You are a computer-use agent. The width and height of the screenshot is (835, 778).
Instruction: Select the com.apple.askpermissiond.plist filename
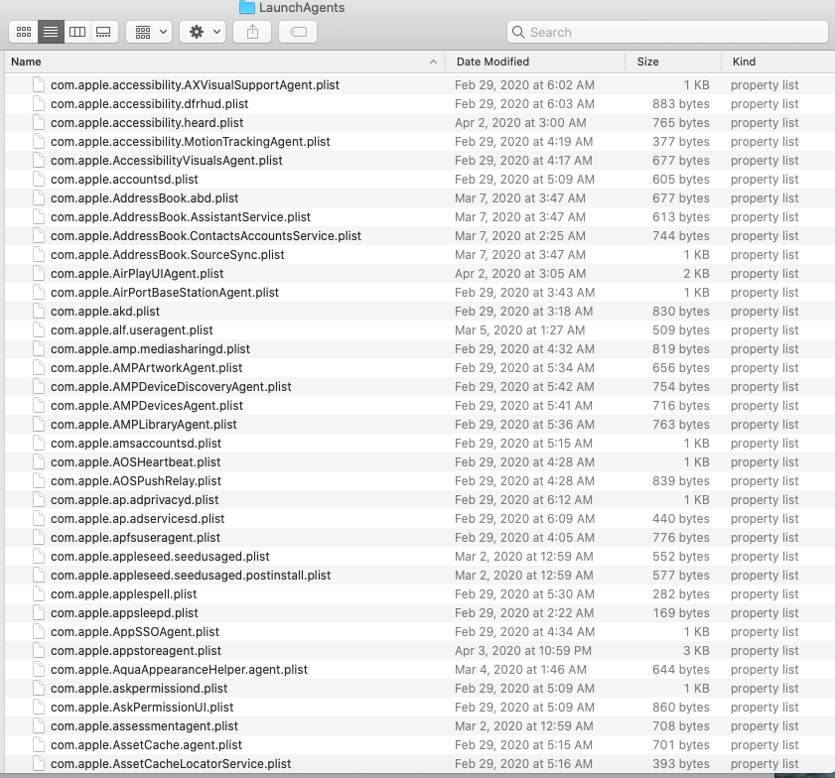[139, 689]
